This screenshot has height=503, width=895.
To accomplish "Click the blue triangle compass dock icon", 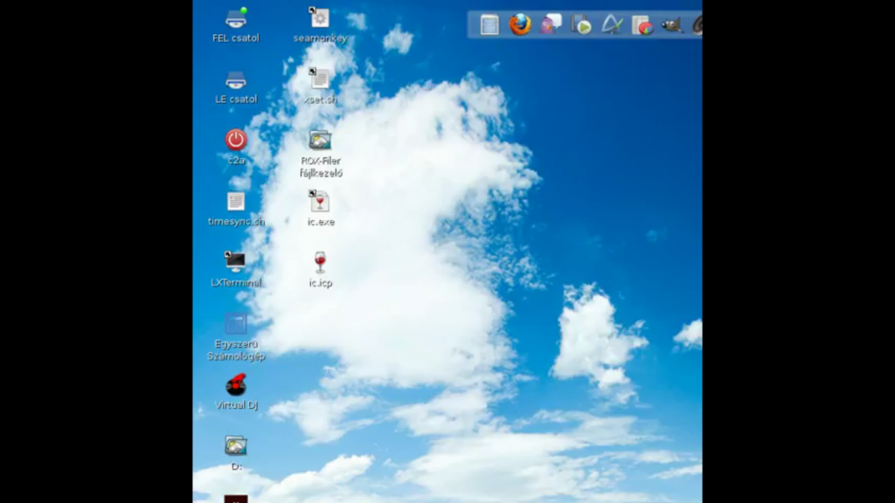I will (612, 25).
